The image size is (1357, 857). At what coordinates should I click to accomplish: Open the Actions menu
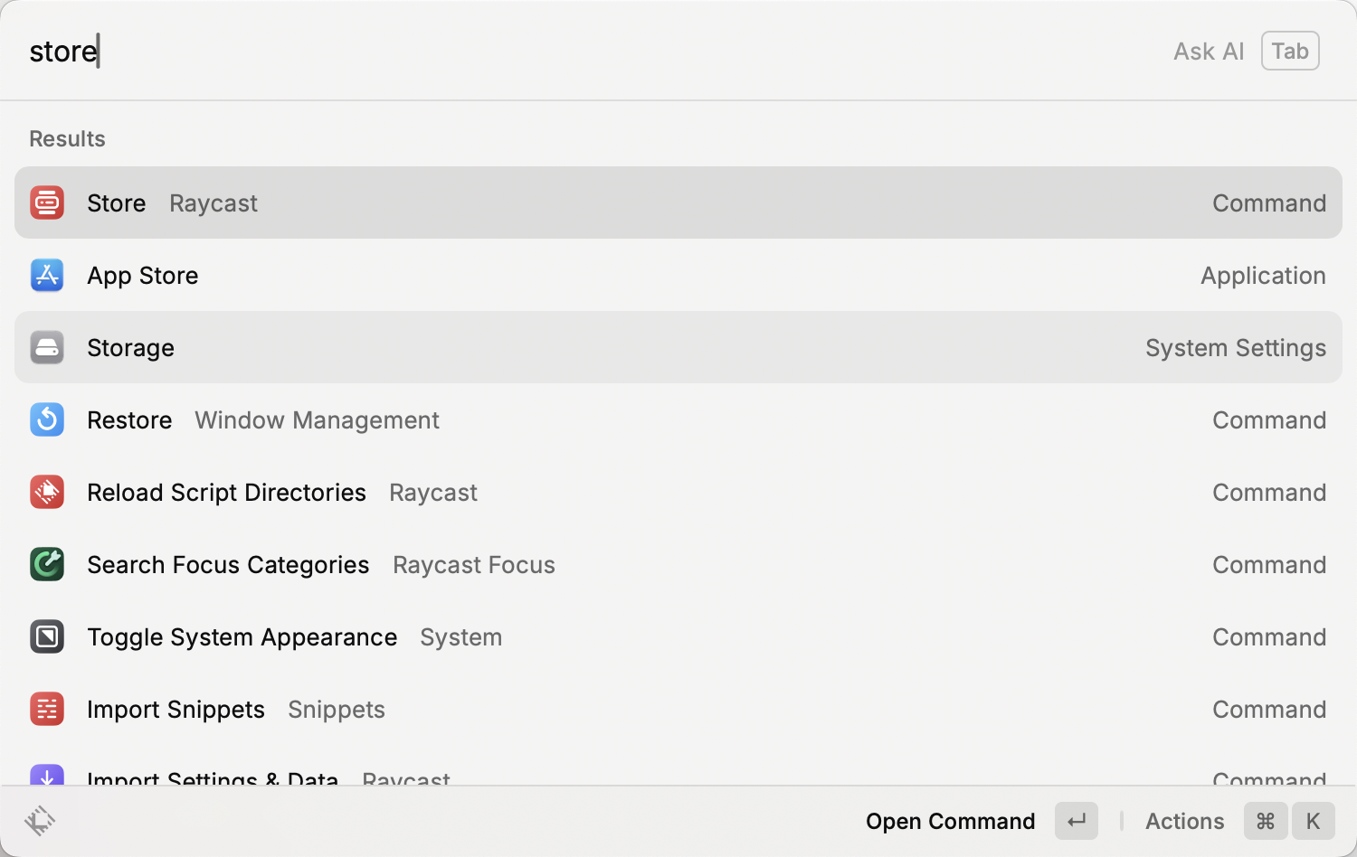click(1184, 821)
